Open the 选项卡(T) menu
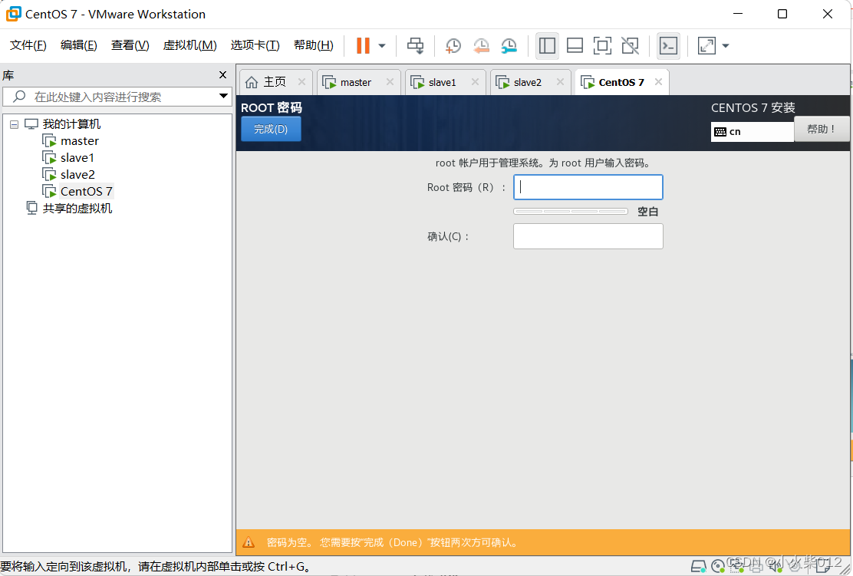The height and width of the screenshot is (576, 853). (255, 45)
